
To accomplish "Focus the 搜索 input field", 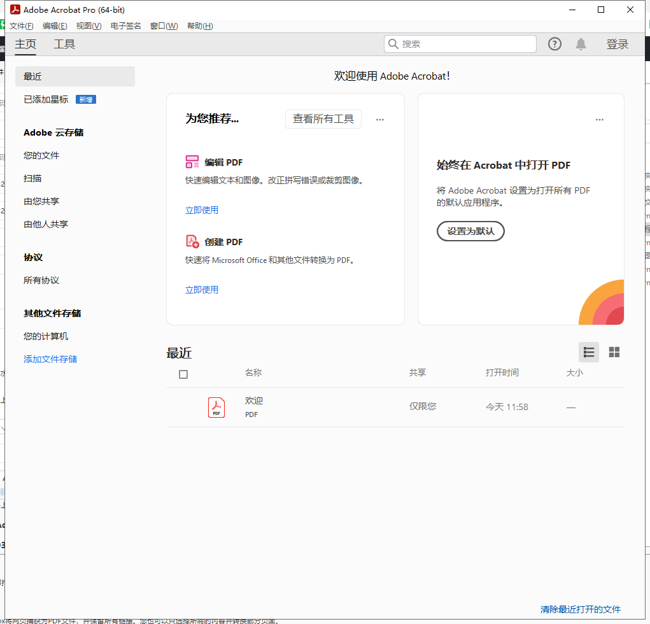I will (x=460, y=44).
